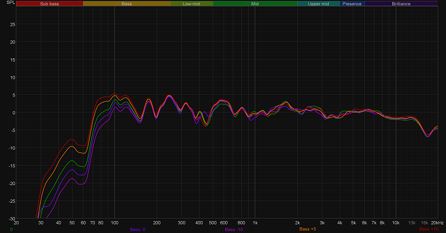Click the 13k frequency axis tick label

[x=412, y=223]
